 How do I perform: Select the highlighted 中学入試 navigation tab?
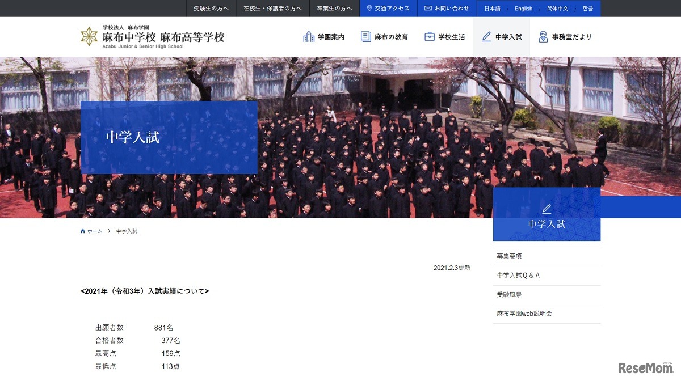tap(502, 37)
